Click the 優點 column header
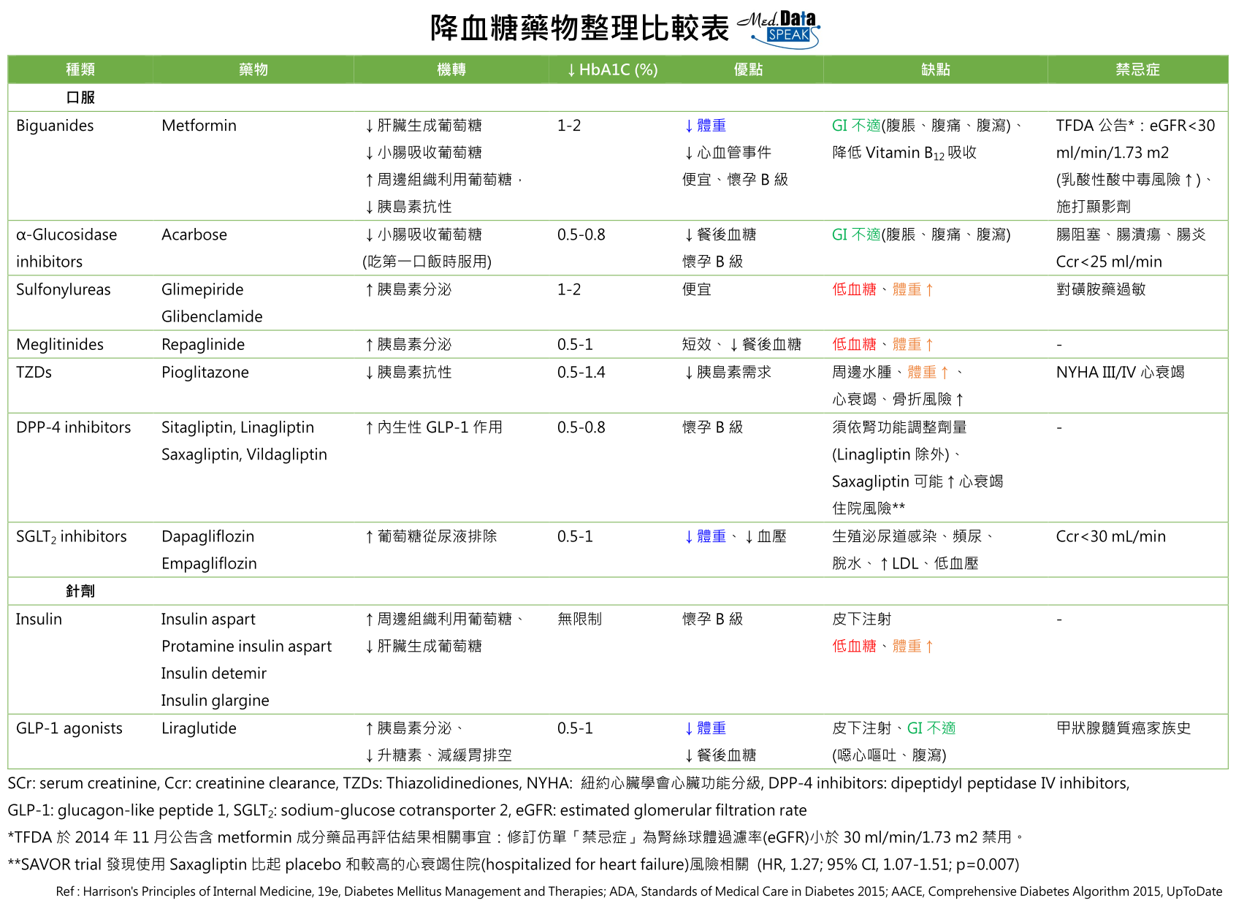This screenshot has height=903, width=1236. tap(748, 69)
